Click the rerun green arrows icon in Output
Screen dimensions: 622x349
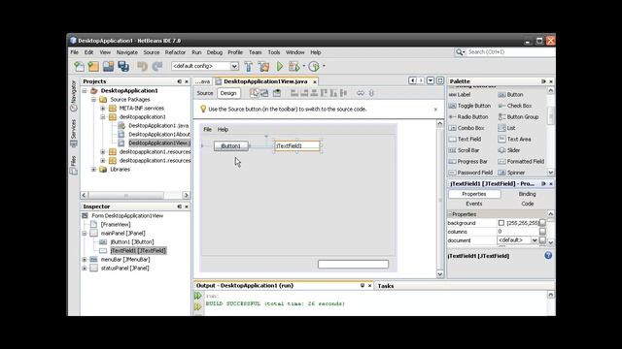click(198, 296)
